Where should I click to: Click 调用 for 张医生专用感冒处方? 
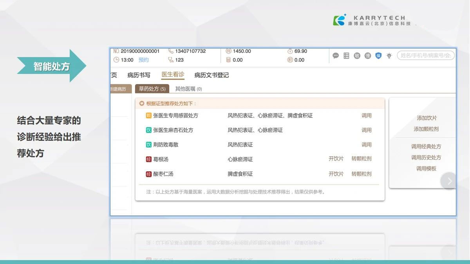[366, 116]
